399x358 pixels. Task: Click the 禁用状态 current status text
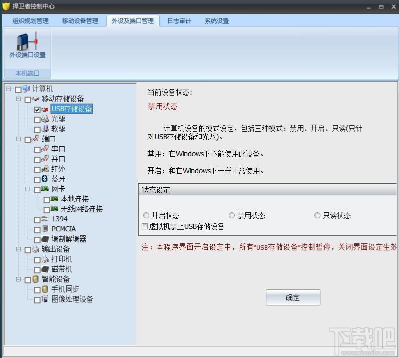163,106
